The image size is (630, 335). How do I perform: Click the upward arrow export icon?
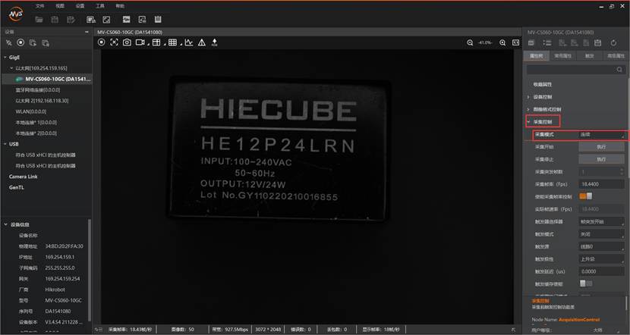215,42
